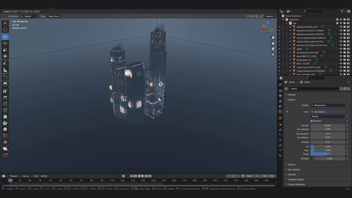Expand the beer-3880171_1920 tree item
Screen dimensions: 352x198
point(290,56)
